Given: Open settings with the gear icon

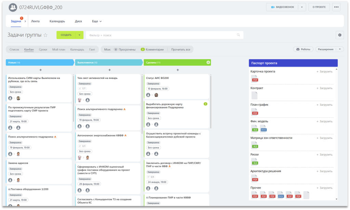Looking at the screenshot, I should point(339,35).
